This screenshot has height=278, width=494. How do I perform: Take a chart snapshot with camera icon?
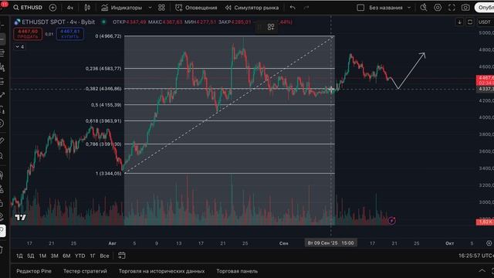pyautogui.click(x=465, y=8)
